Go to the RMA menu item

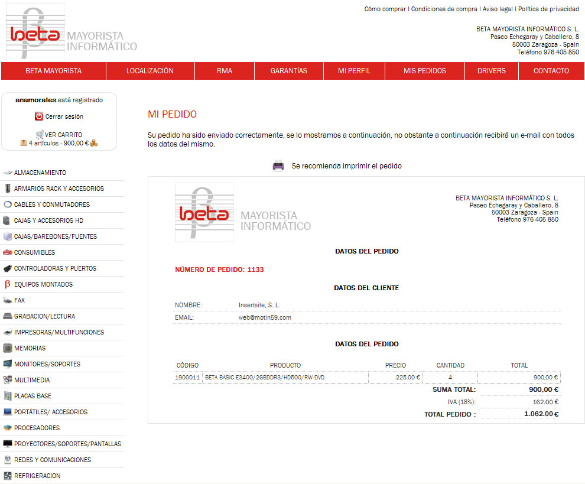225,71
